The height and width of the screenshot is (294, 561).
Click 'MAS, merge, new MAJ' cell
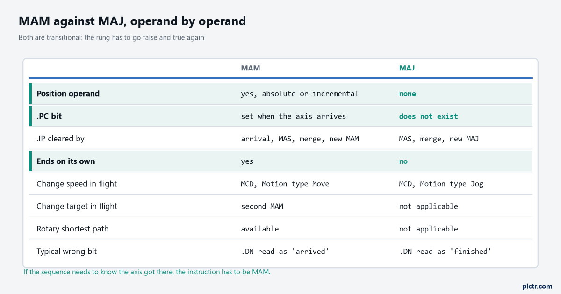point(439,139)
